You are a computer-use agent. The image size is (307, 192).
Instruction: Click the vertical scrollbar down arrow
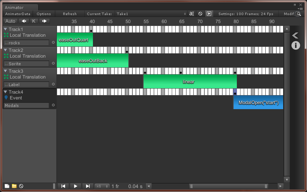[x=287, y=180]
